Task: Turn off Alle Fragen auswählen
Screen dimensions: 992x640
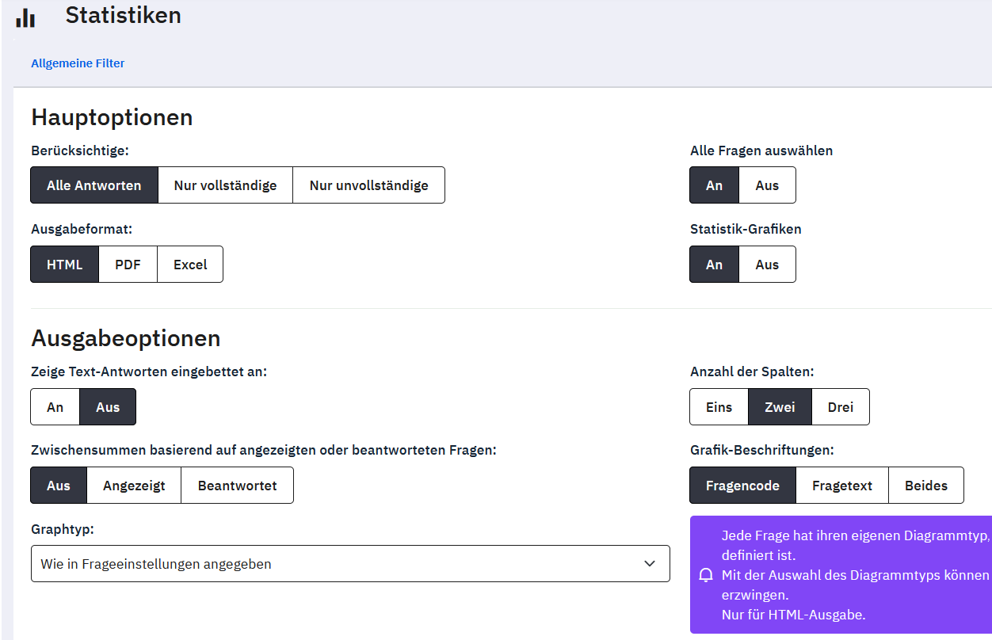Action: click(x=767, y=185)
